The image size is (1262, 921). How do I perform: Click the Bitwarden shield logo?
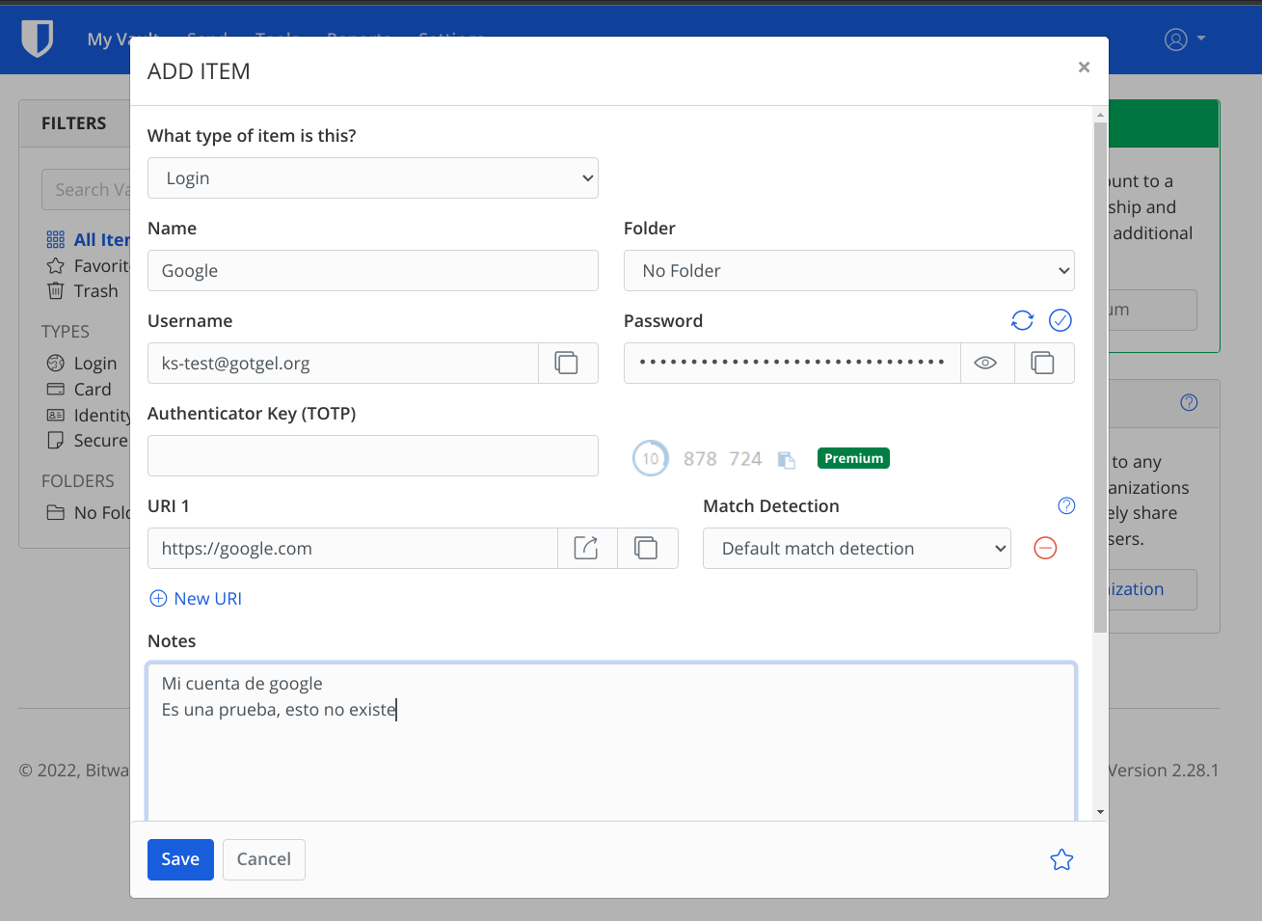tap(37, 39)
